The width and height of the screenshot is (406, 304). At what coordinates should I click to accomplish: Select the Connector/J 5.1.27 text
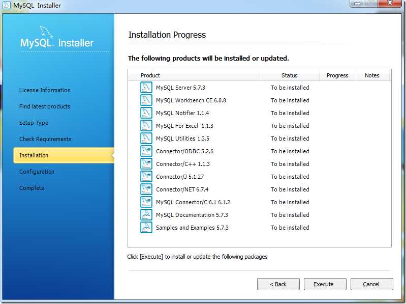coord(180,177)
